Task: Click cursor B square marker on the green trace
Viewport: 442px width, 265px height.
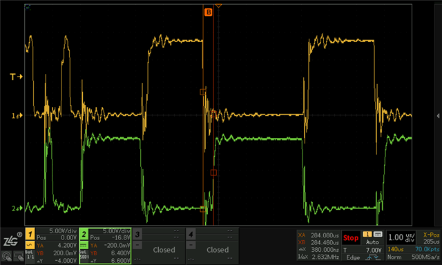Action: pyautogui.click(x=213, y=173)
